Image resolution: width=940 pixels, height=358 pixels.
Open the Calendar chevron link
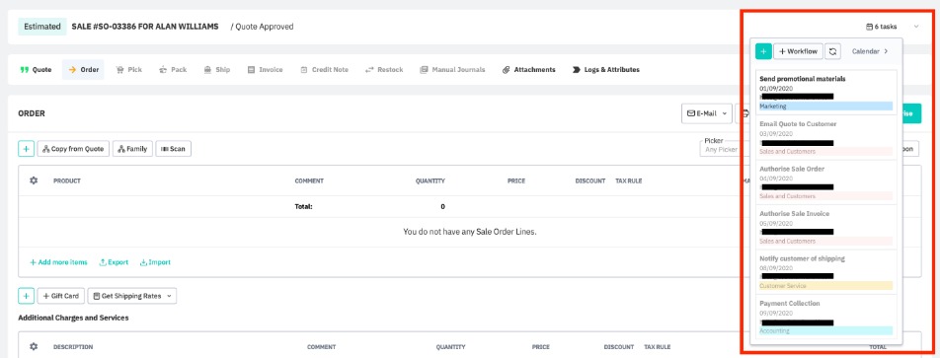(870, 51)
